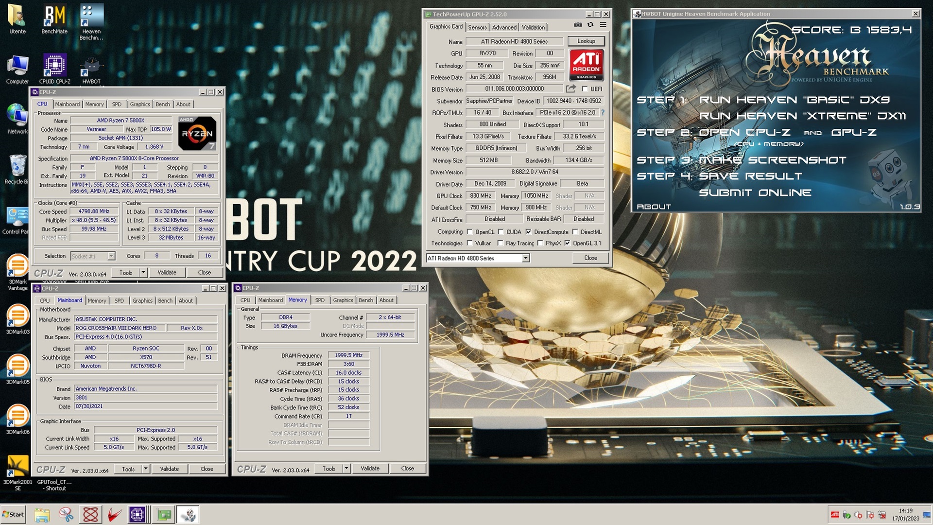Switch to Advanced tab in GPU-Z

pyautogui.click(x=504, y=27)
